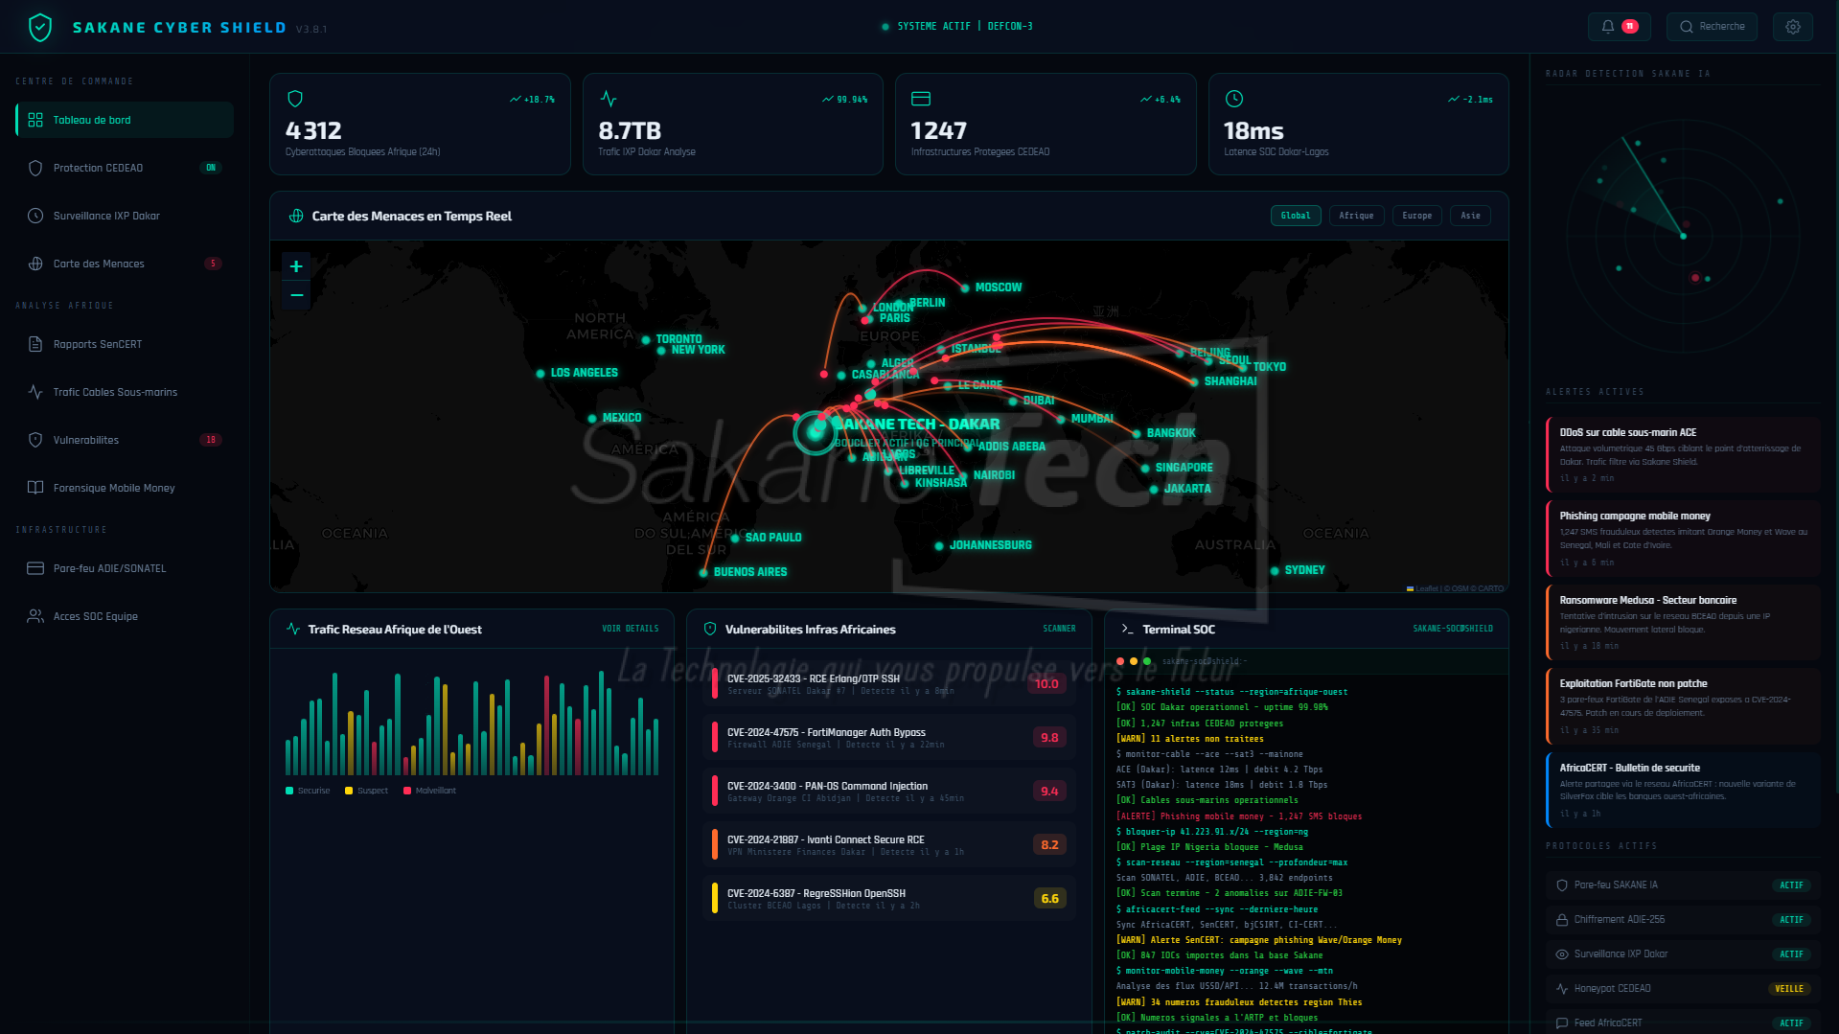1839x1034 pixels.
Task: Open the DDoS sur cable sous-marin ACE alert
Action: (1683, 454)
